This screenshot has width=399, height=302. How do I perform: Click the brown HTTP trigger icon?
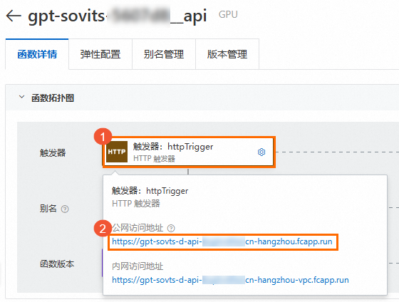pos(117,152)
